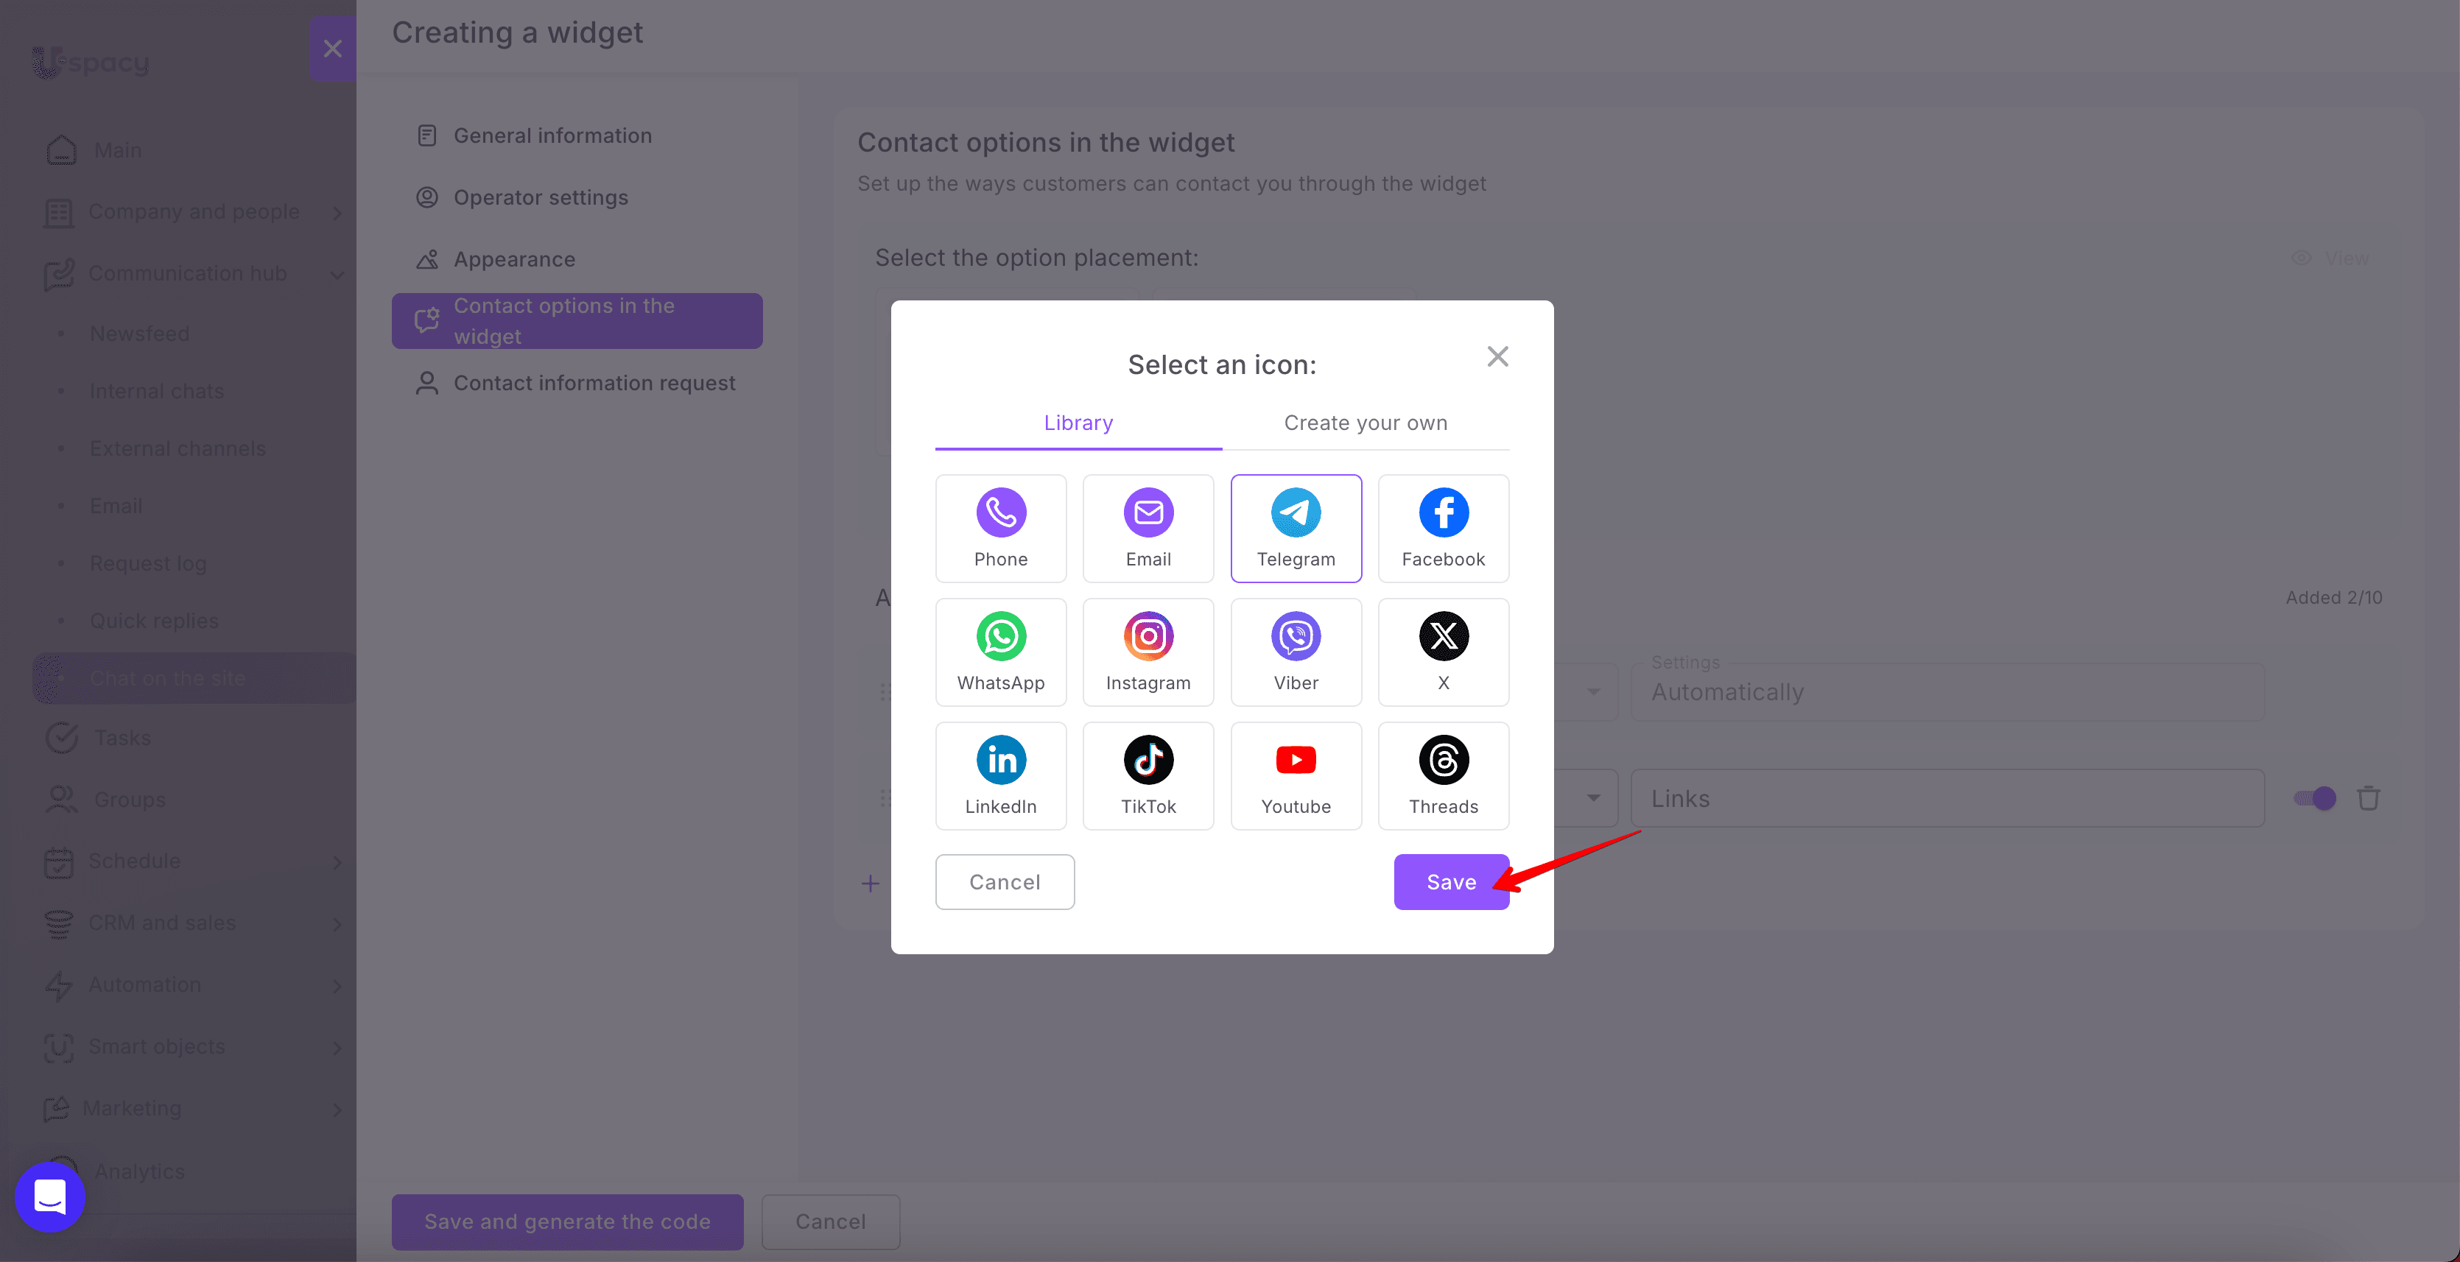Screen dimensions: 2460x1262
Task: Close the Select an icon dialog
Action: coord(1497,356)
